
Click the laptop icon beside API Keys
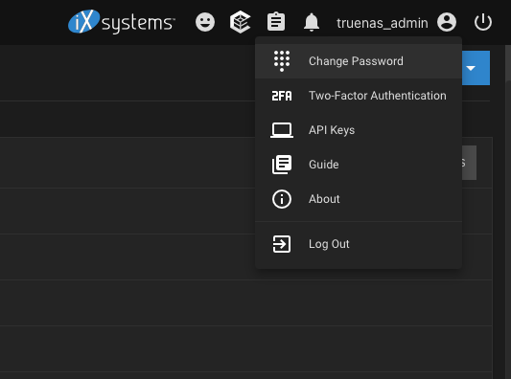tap(282, 130)
